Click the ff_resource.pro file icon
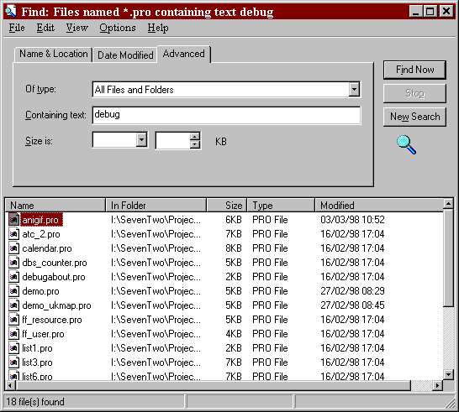 click(13, 320)
